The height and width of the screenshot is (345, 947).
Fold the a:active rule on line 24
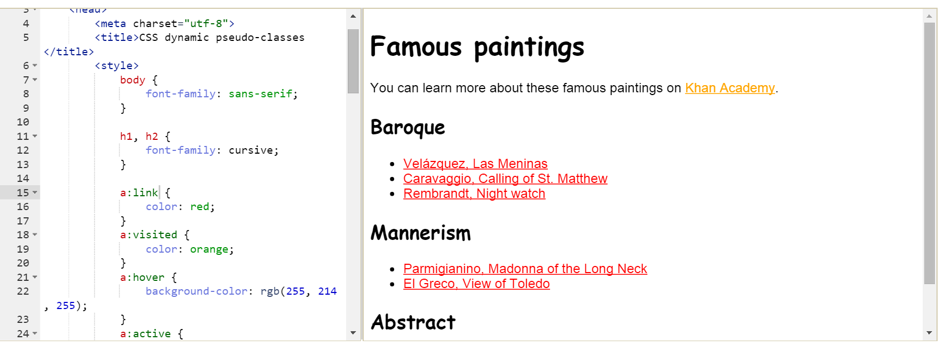pos(35,334)
